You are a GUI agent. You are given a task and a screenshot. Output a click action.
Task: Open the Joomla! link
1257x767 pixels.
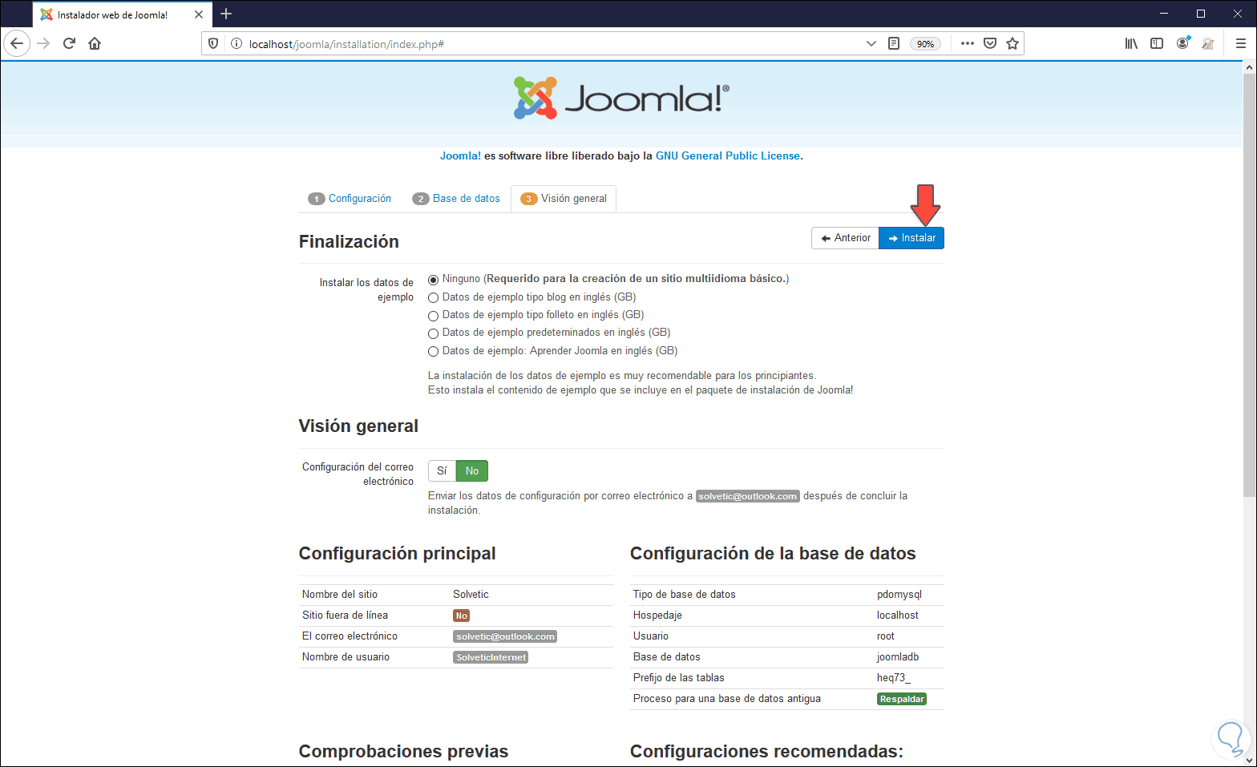pos(460,156)
